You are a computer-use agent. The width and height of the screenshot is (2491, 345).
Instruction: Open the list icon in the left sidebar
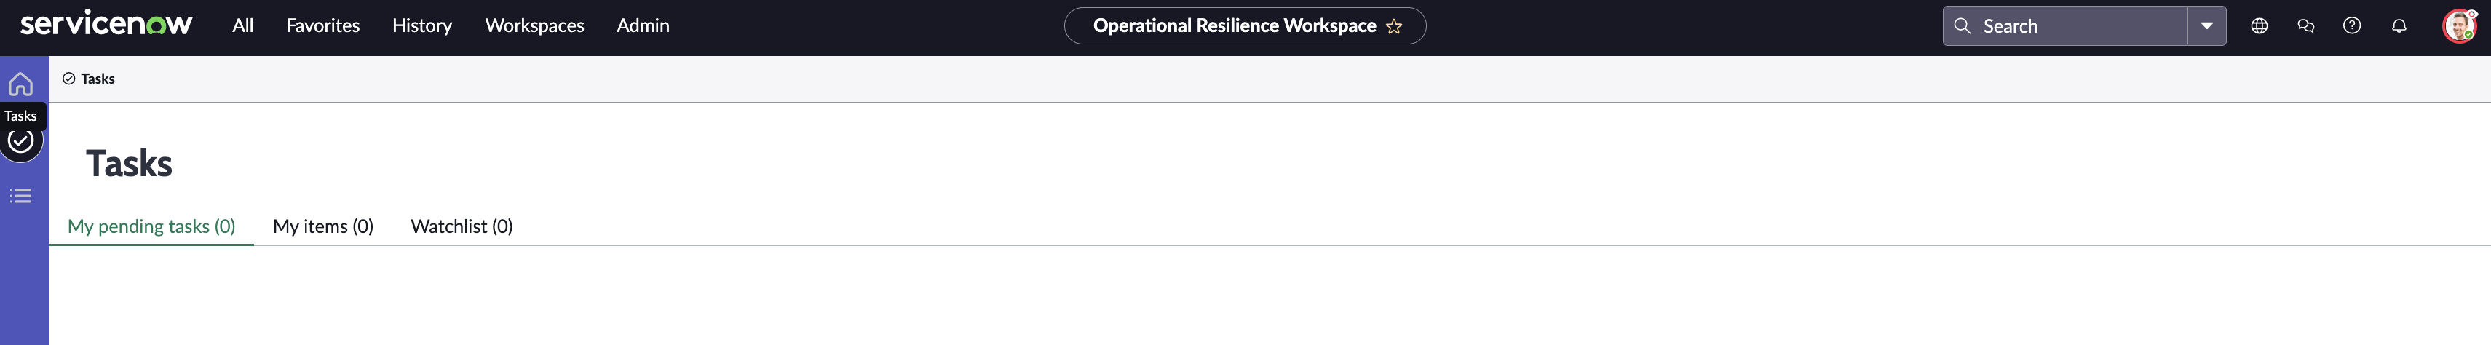tap(20, 197)
